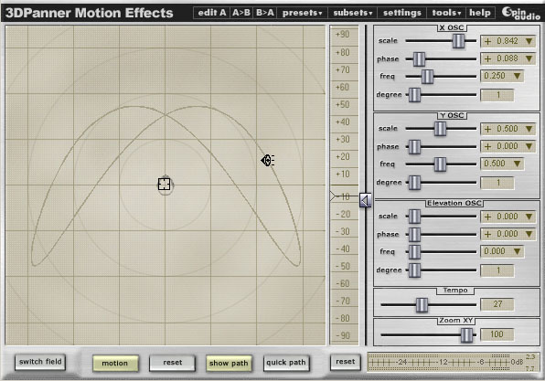Click the reset button next to motion
Screen dimensions: 545x381
[173, 363]
